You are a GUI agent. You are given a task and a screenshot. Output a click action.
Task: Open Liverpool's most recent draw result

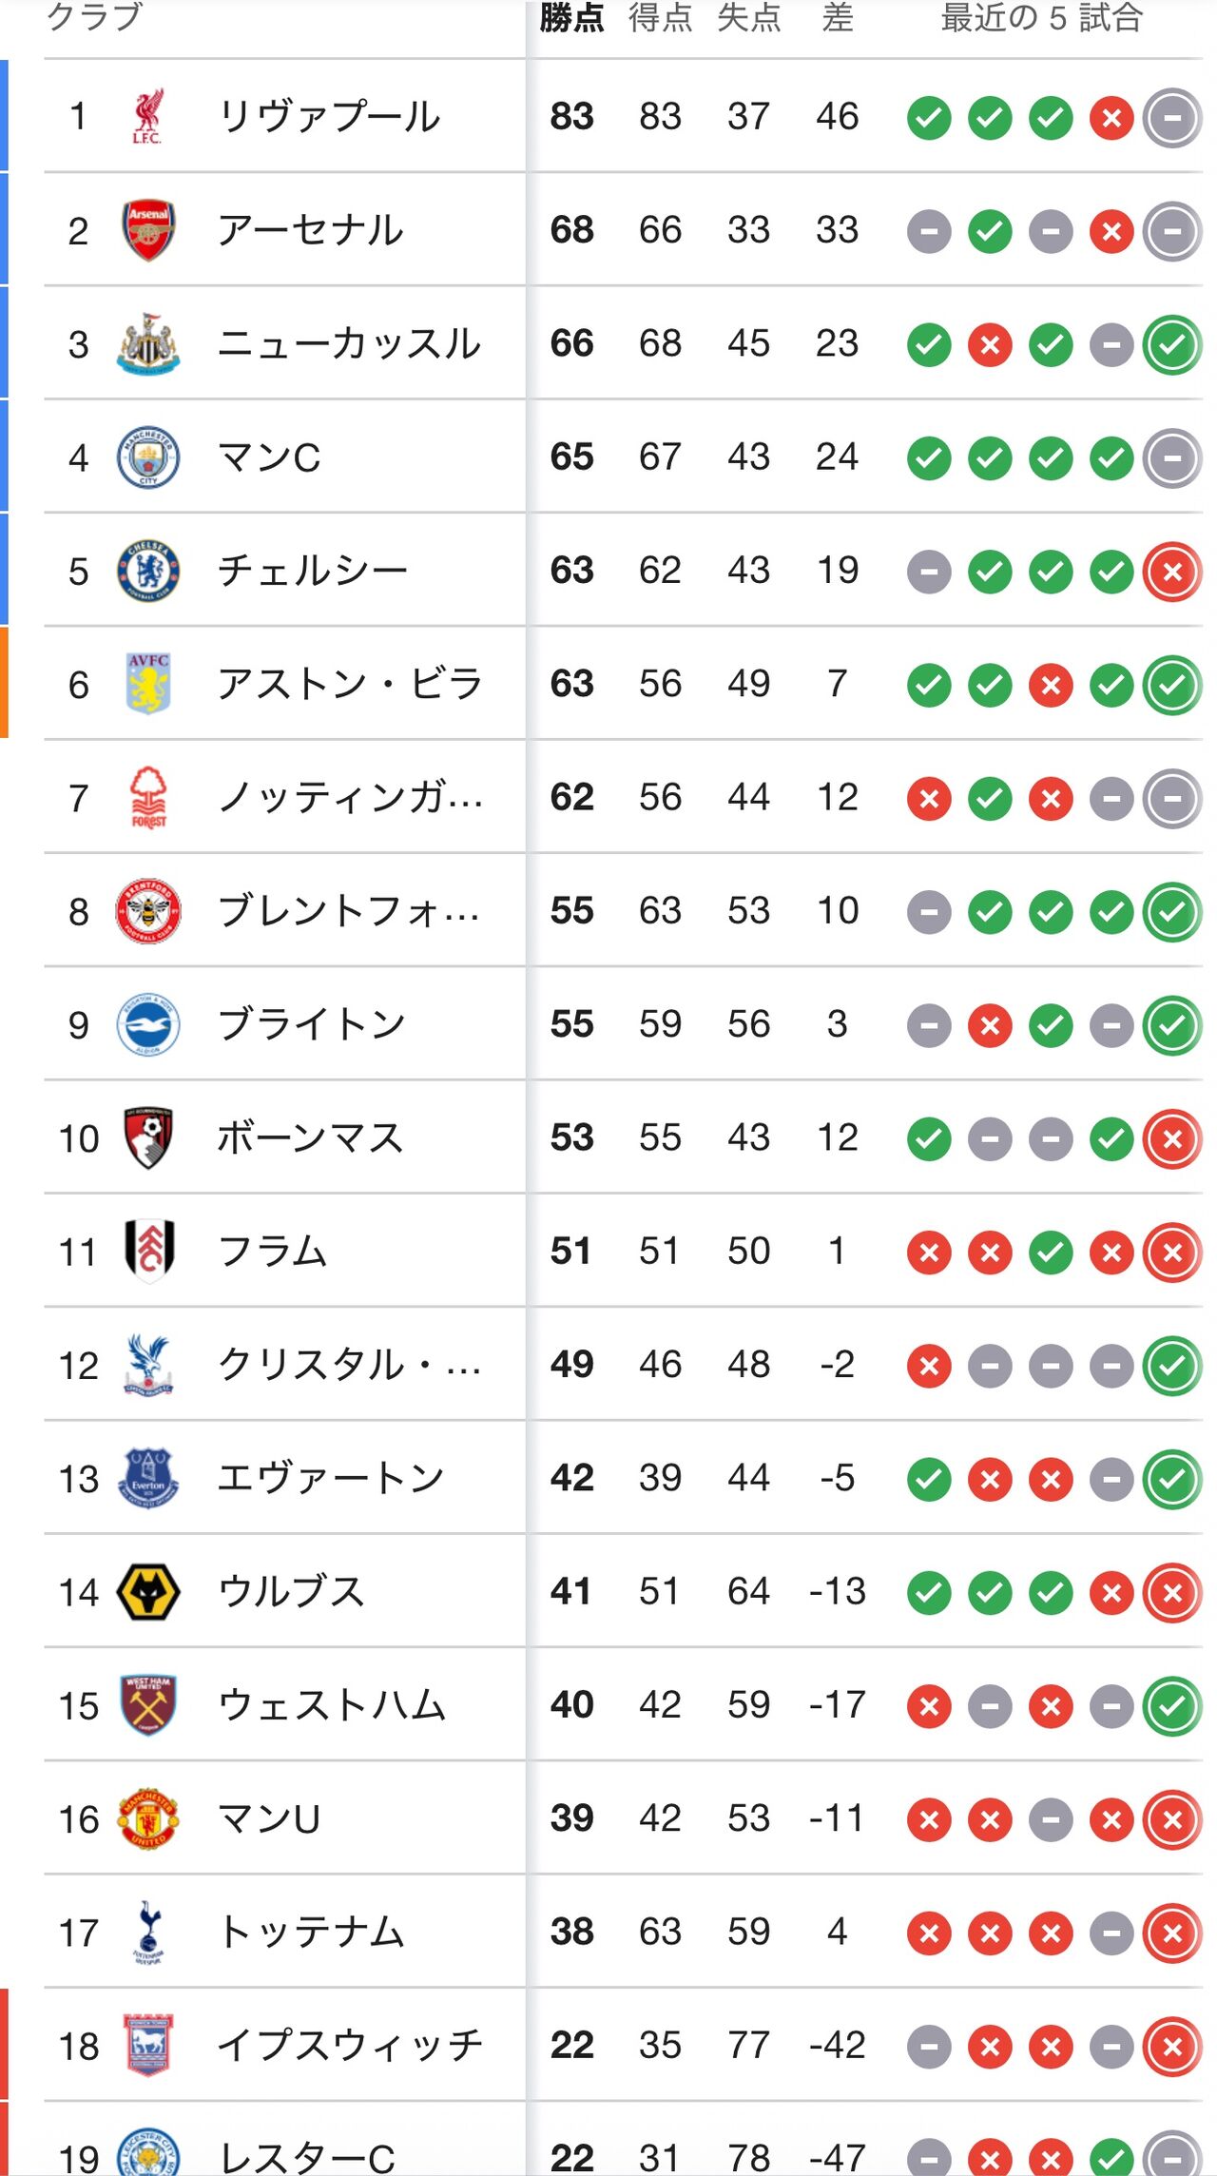(1172, 118)
